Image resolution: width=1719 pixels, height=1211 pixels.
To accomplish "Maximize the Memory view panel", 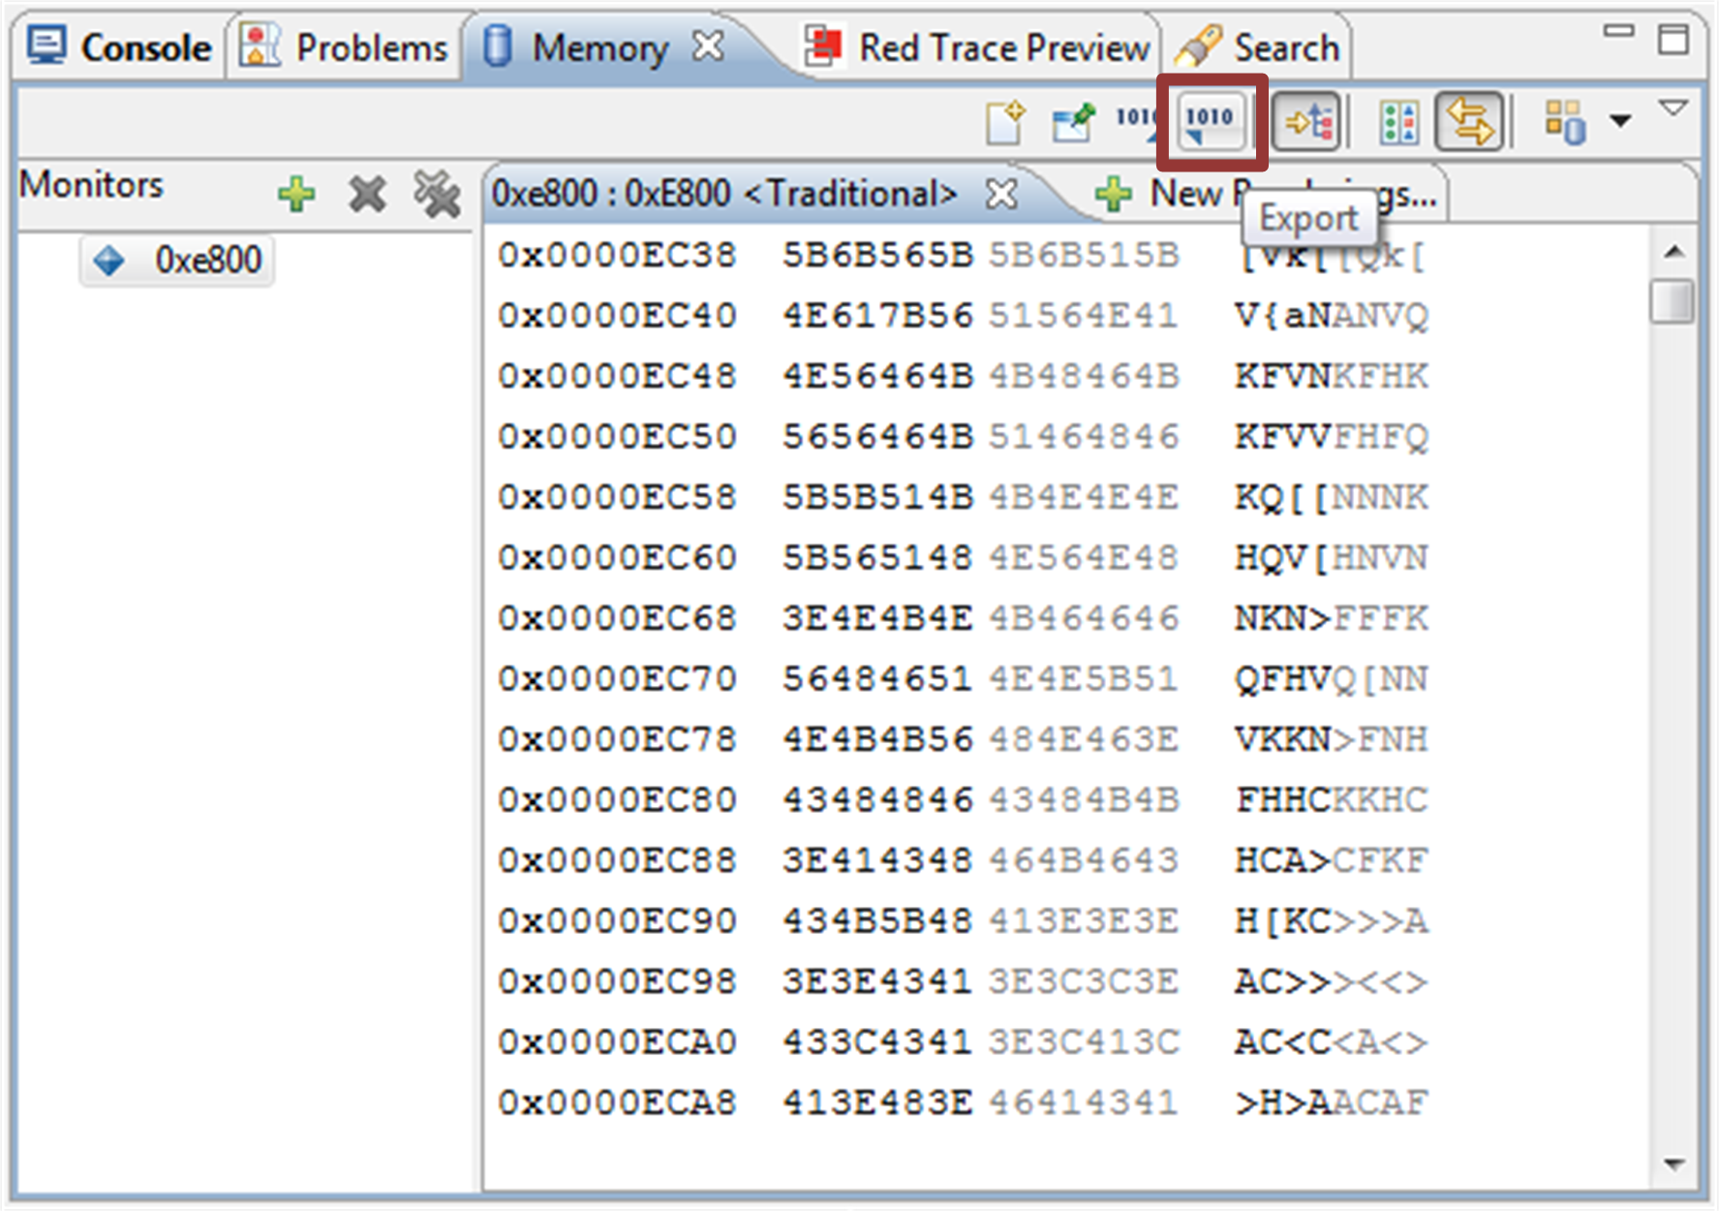I will (x=1673, y=41).
